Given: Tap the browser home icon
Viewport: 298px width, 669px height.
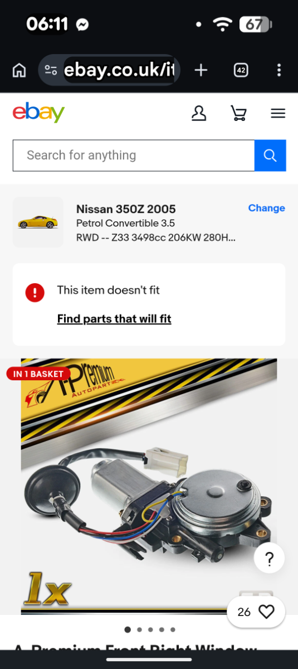Looking at the screenshot, I should point(19,70).
